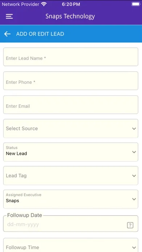
Task: Tap the Lead Tag field label
Action: tap(16, 176)
